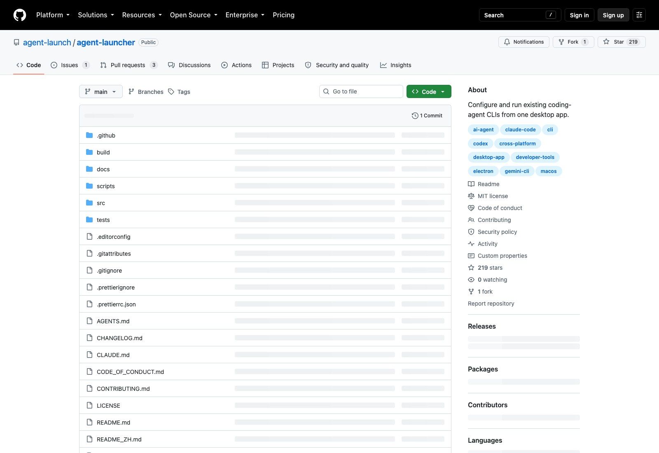Open the Discussions tab
Image resolution: width=659 pixels, height=453 pixels.
189,65
